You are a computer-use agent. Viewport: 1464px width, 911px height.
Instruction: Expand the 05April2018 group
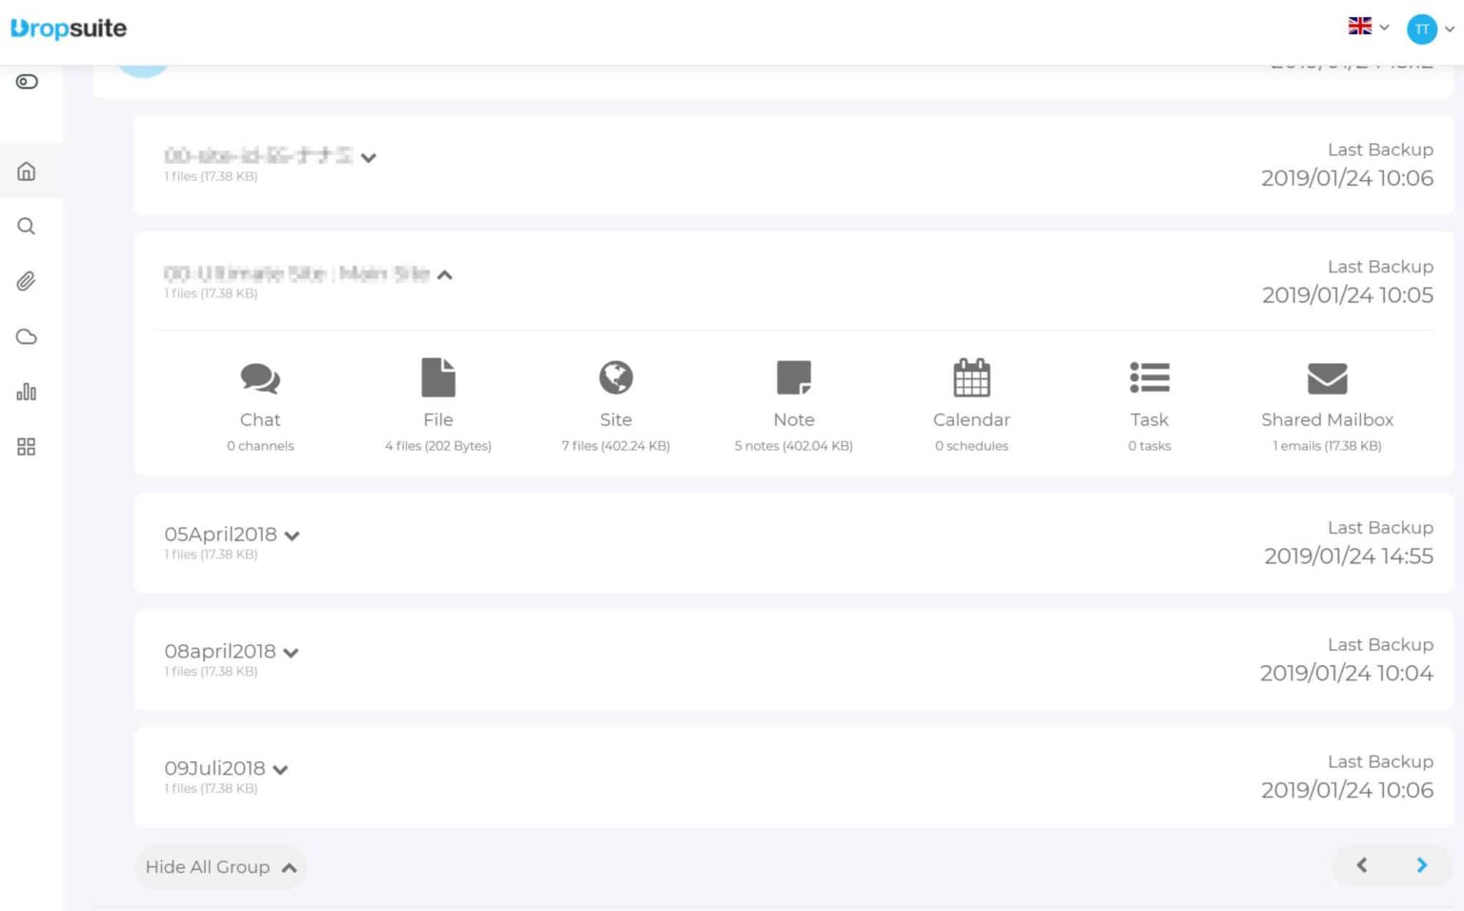coord(292,535)
